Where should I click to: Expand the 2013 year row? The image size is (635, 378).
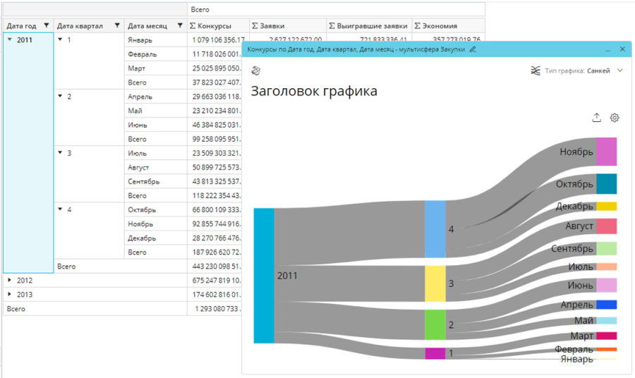tap(10, 295)
